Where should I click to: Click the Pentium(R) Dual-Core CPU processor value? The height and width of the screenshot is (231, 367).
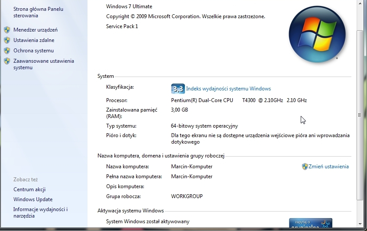(x=239, y=100)
